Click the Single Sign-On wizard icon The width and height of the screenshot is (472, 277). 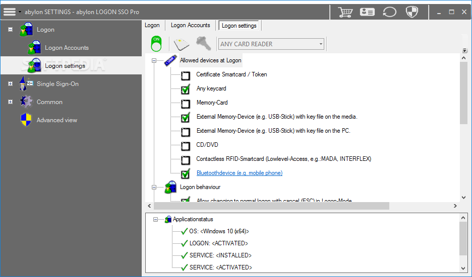[x=26, y=83]
